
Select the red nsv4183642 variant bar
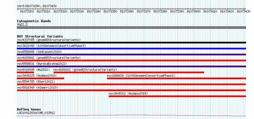click(131, 60)
